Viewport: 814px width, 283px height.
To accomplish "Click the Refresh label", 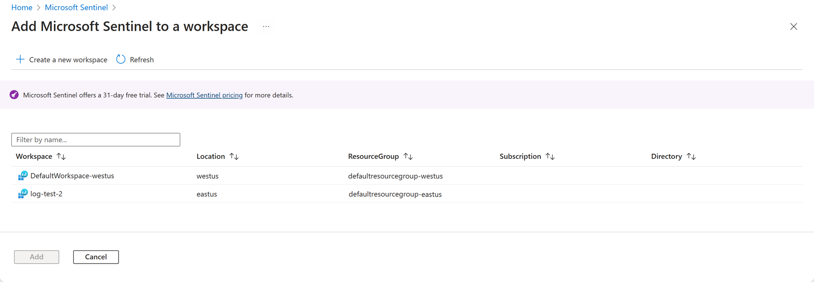I will (x=142, y=60).
